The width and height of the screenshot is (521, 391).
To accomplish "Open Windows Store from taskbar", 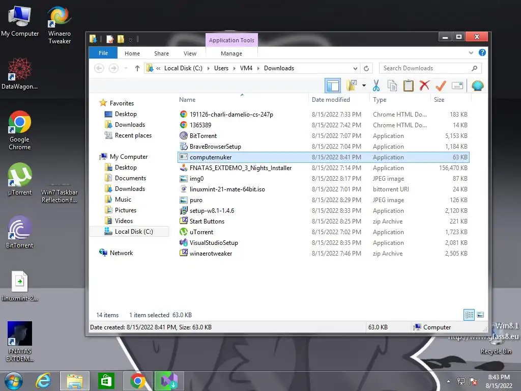I will pos(106,381).
